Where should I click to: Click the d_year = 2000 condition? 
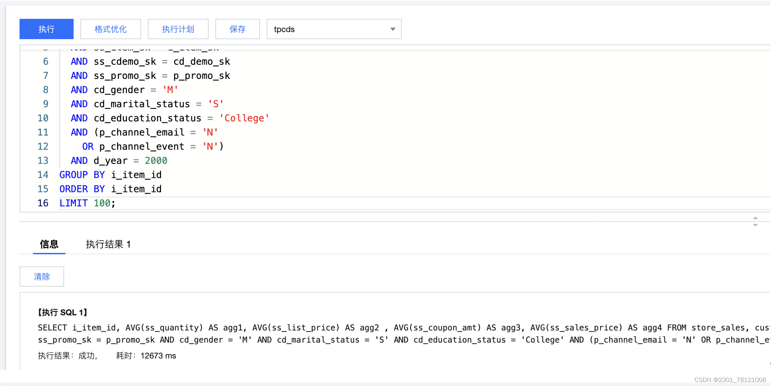130,161
